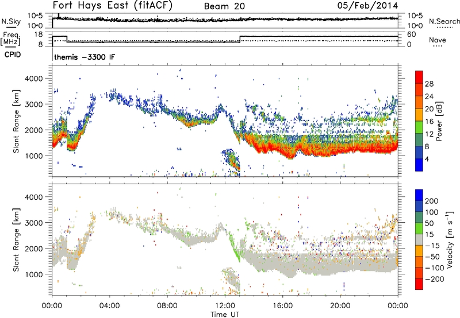Pick the blue bottom segment of Power colorbar
460x318 pixels.
(419, 165)
